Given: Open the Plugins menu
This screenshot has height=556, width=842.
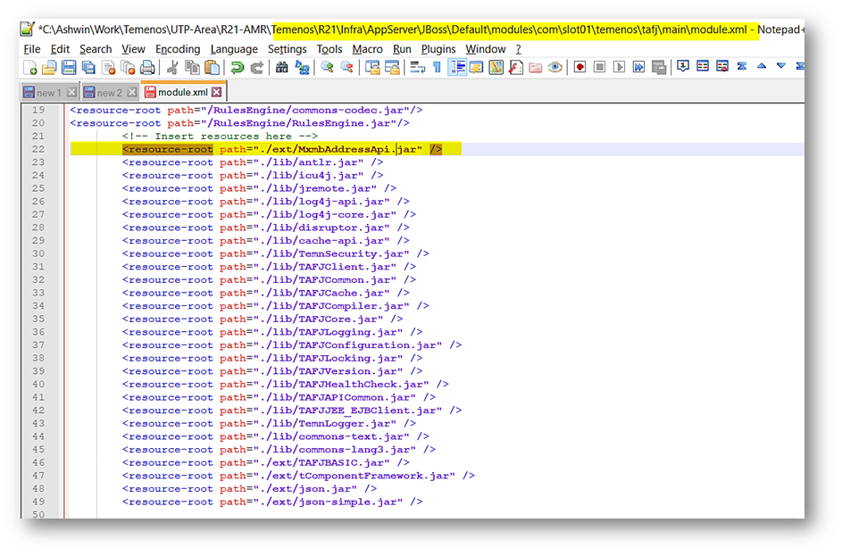Looking at the screenshot, I should [x=438, y=49].
